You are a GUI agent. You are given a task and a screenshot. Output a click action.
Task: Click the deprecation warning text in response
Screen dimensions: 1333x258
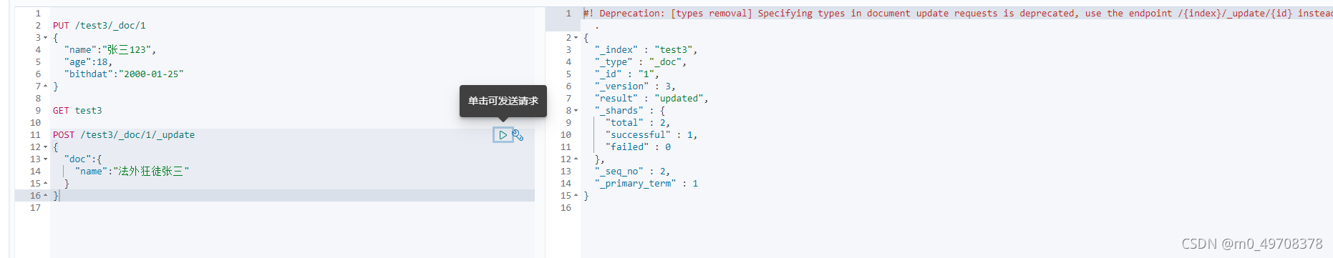coord(958,14)
